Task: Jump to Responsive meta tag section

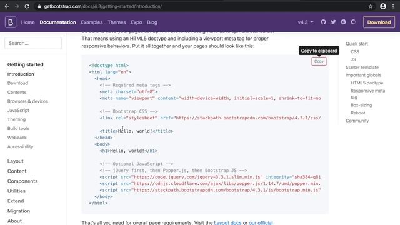Action: point(367,94)
